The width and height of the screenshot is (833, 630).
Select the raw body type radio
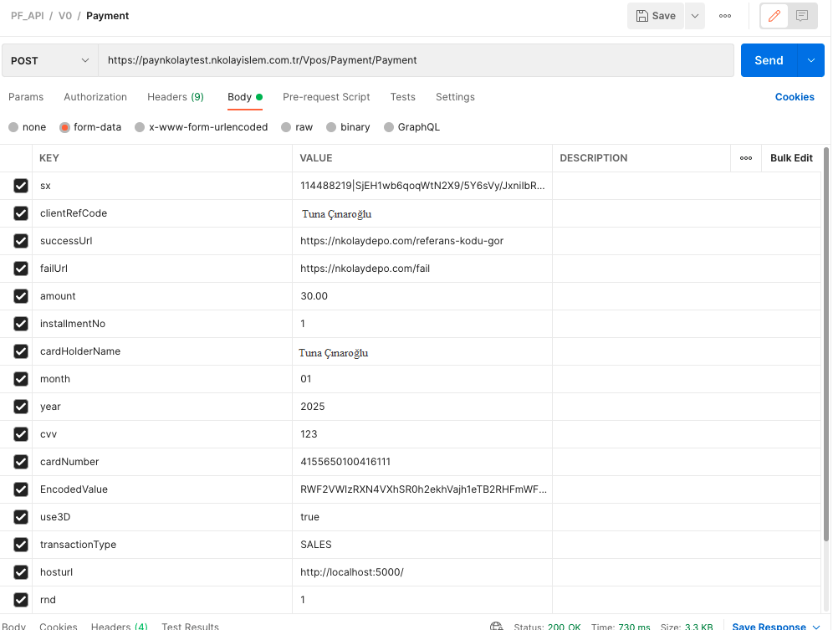tap(287, 127)
